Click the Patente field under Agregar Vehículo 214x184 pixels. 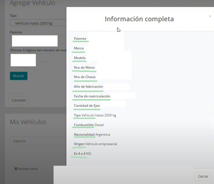tap(35, 41)
